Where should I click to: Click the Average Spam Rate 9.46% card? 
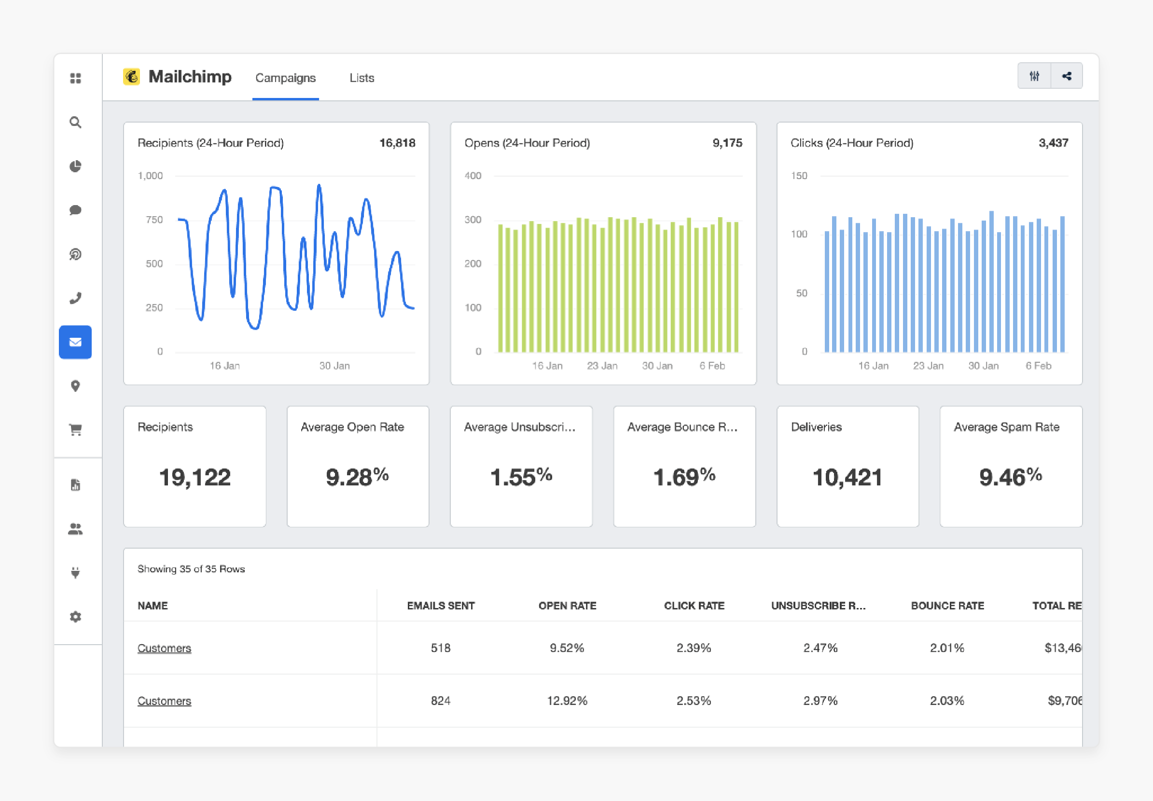tap(1011, 466)
